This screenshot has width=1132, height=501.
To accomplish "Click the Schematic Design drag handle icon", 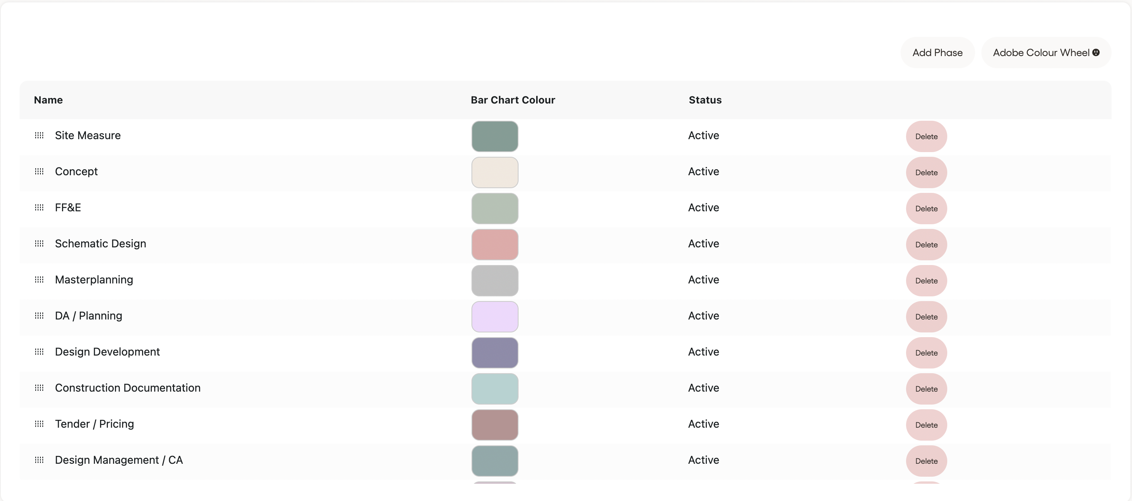I will coord(39,243).
